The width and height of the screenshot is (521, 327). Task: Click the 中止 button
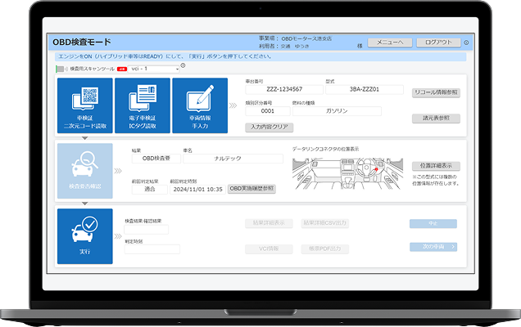433,223
